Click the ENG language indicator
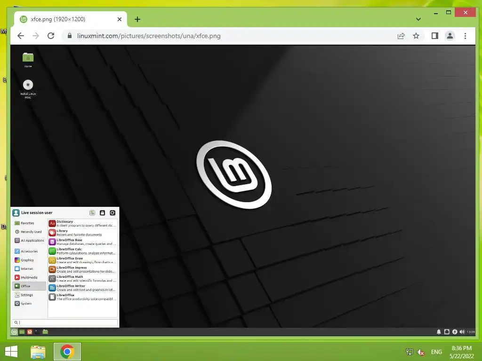 436,352
